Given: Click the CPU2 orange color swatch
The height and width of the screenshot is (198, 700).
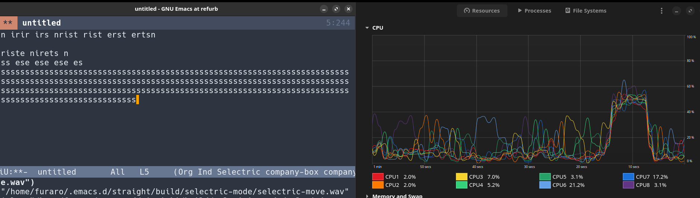Looking at the screenshot, I should pos(378,185).
